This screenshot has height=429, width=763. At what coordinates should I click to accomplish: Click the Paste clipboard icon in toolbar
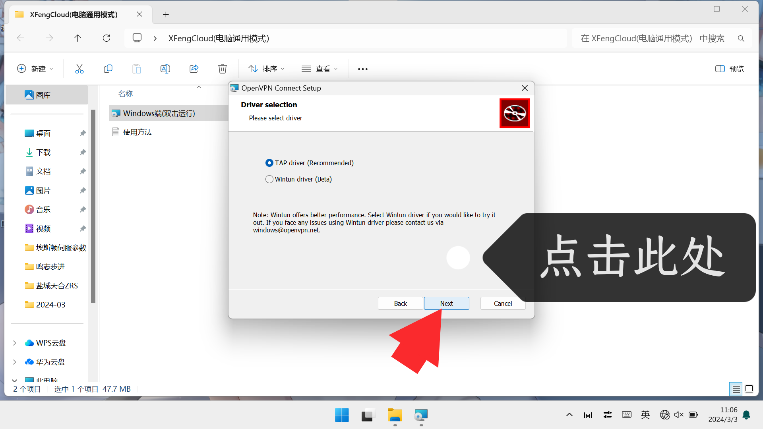136,69
